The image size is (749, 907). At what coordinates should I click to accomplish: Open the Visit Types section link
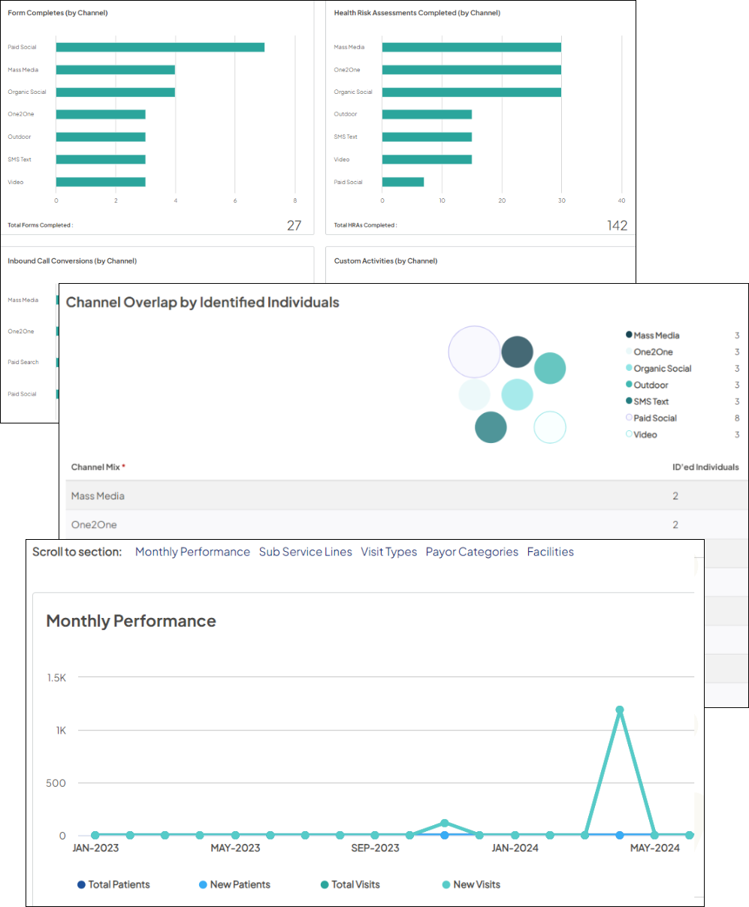[x=388, y=552]
